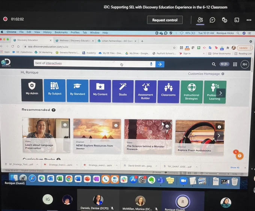The height and width of the screenshot is (211, 255).
Task: Open Chrome History menu
Action: pyautogui.click(x=47, y=32)
